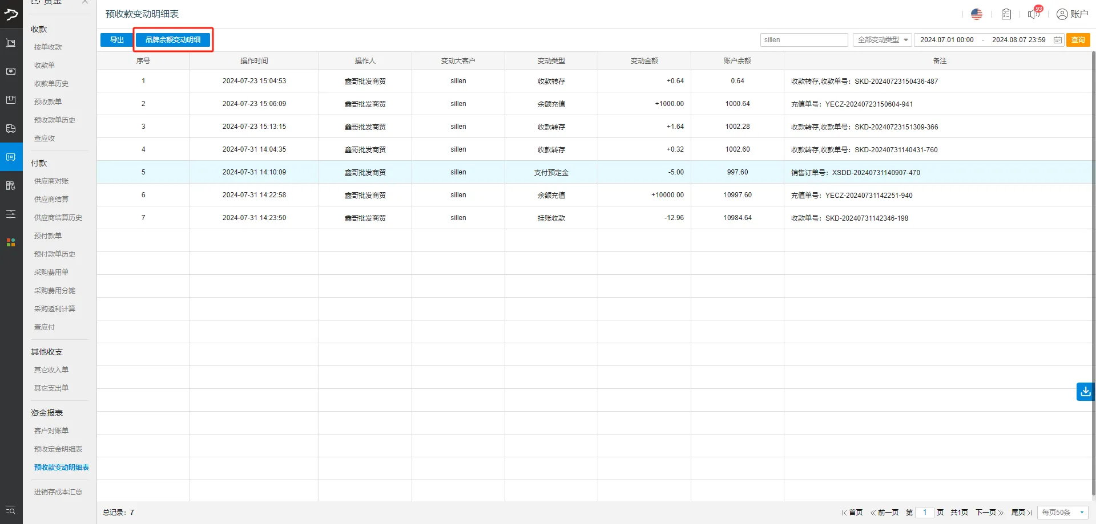Open the 每页50条 page size dropdown
Image resolution: width=1096 pixels, height=524 pixels.
coord(1062,513)
